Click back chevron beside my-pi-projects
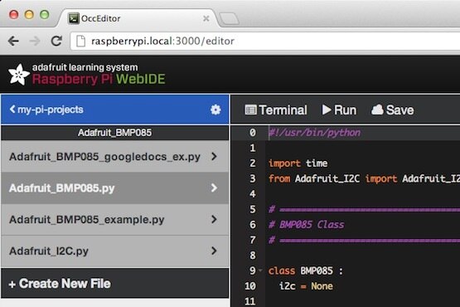The image size is (460, 307). click(x=12, y=110)
